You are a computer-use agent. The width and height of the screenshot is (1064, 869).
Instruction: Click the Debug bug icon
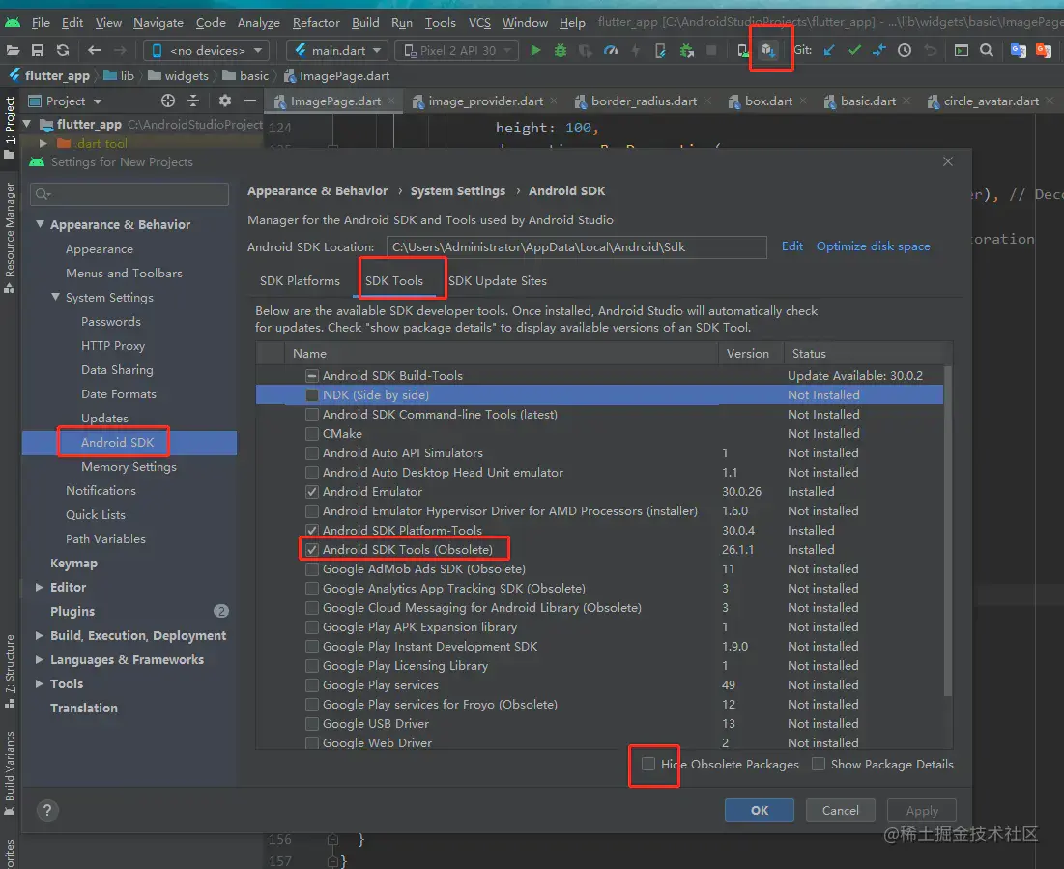(561, 50)
